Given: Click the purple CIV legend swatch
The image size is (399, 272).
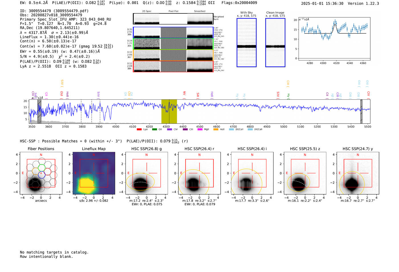Looking at the screenshot, I should coord(170,129).
